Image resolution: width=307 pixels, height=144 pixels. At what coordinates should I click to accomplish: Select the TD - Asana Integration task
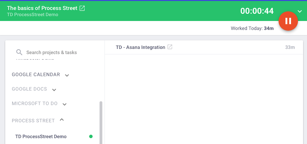204,47
